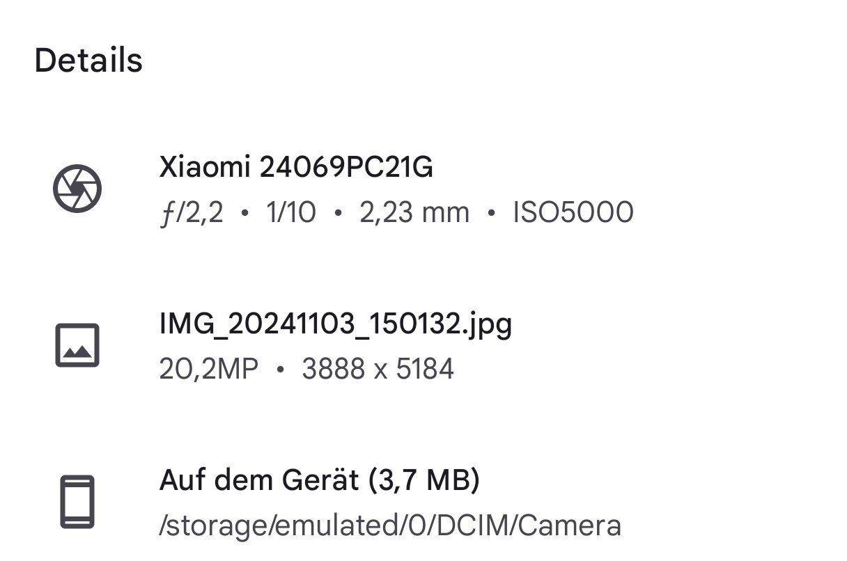Image resolution: width=847 pixels, height=561 pixels.
Task: Tap the 1/10 shutter speed value
Action: [291, 213]
